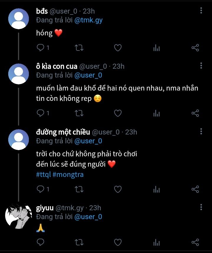Reply to the bđs tweet saying hóng
The image size is (212, 253).
[40, 48]
